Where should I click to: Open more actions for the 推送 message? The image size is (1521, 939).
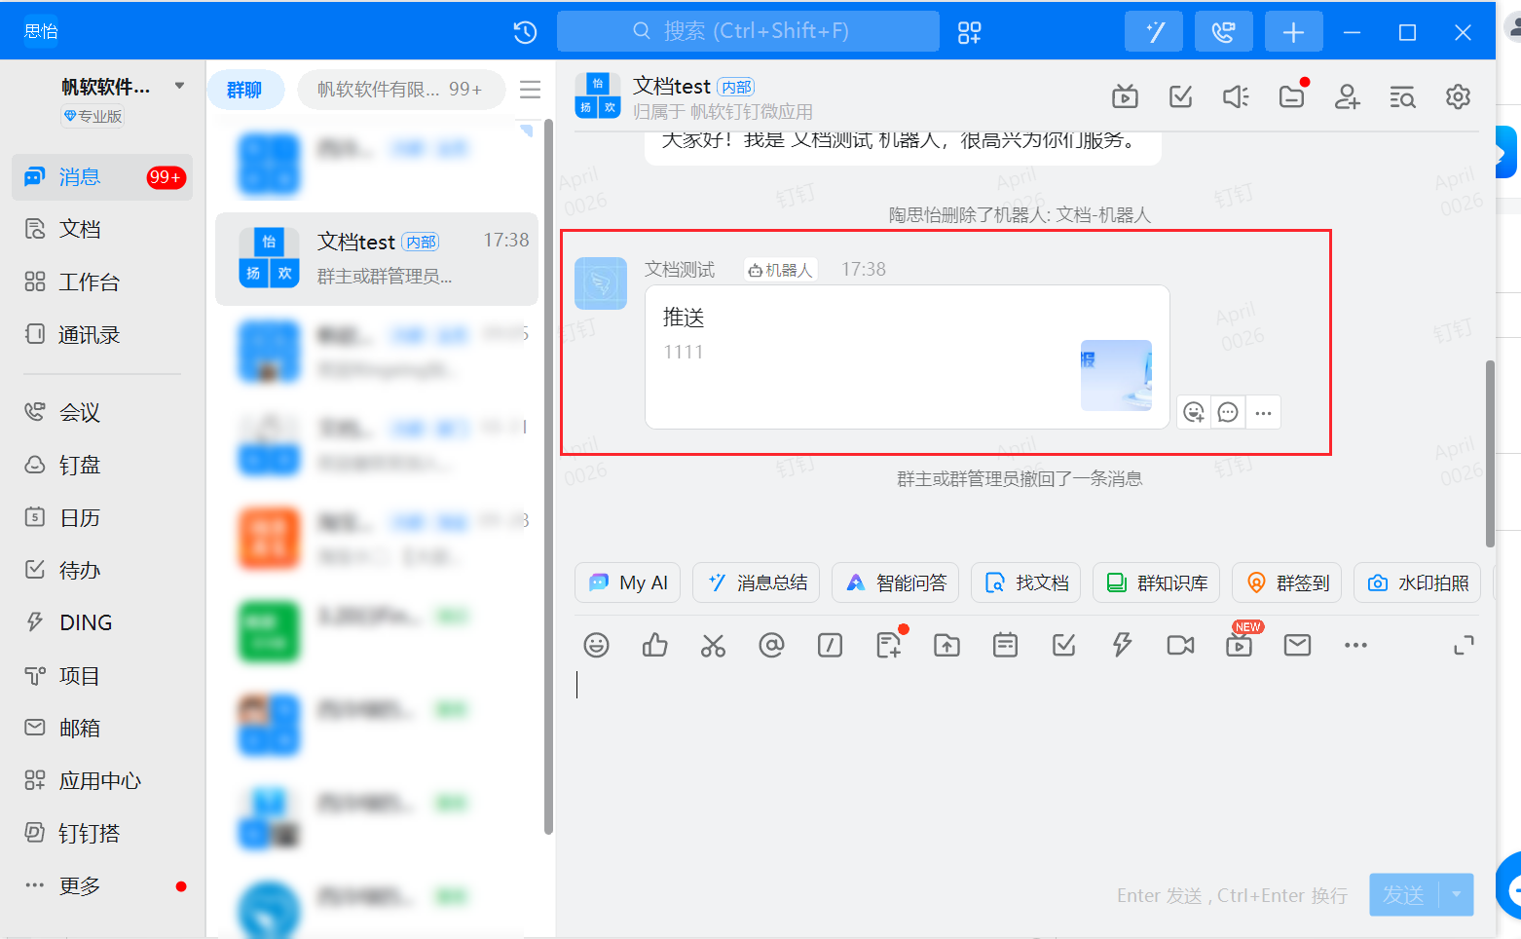point(1263,413)
